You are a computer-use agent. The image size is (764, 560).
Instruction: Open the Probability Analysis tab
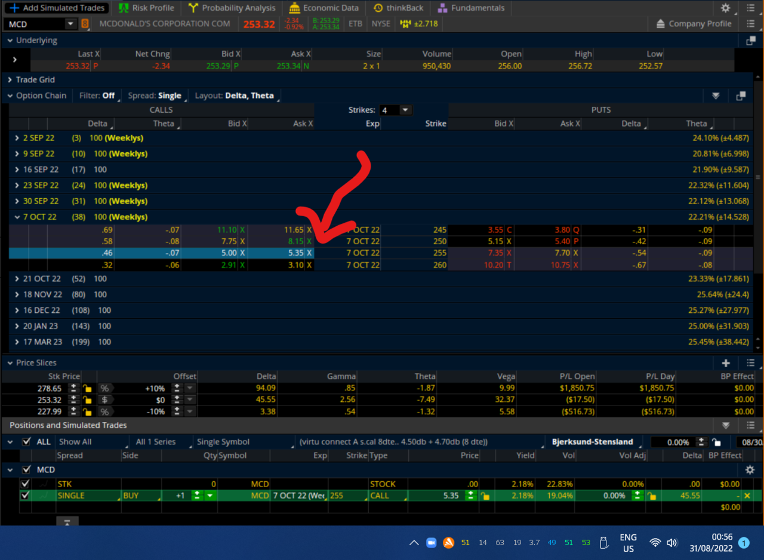pos(232,8)
